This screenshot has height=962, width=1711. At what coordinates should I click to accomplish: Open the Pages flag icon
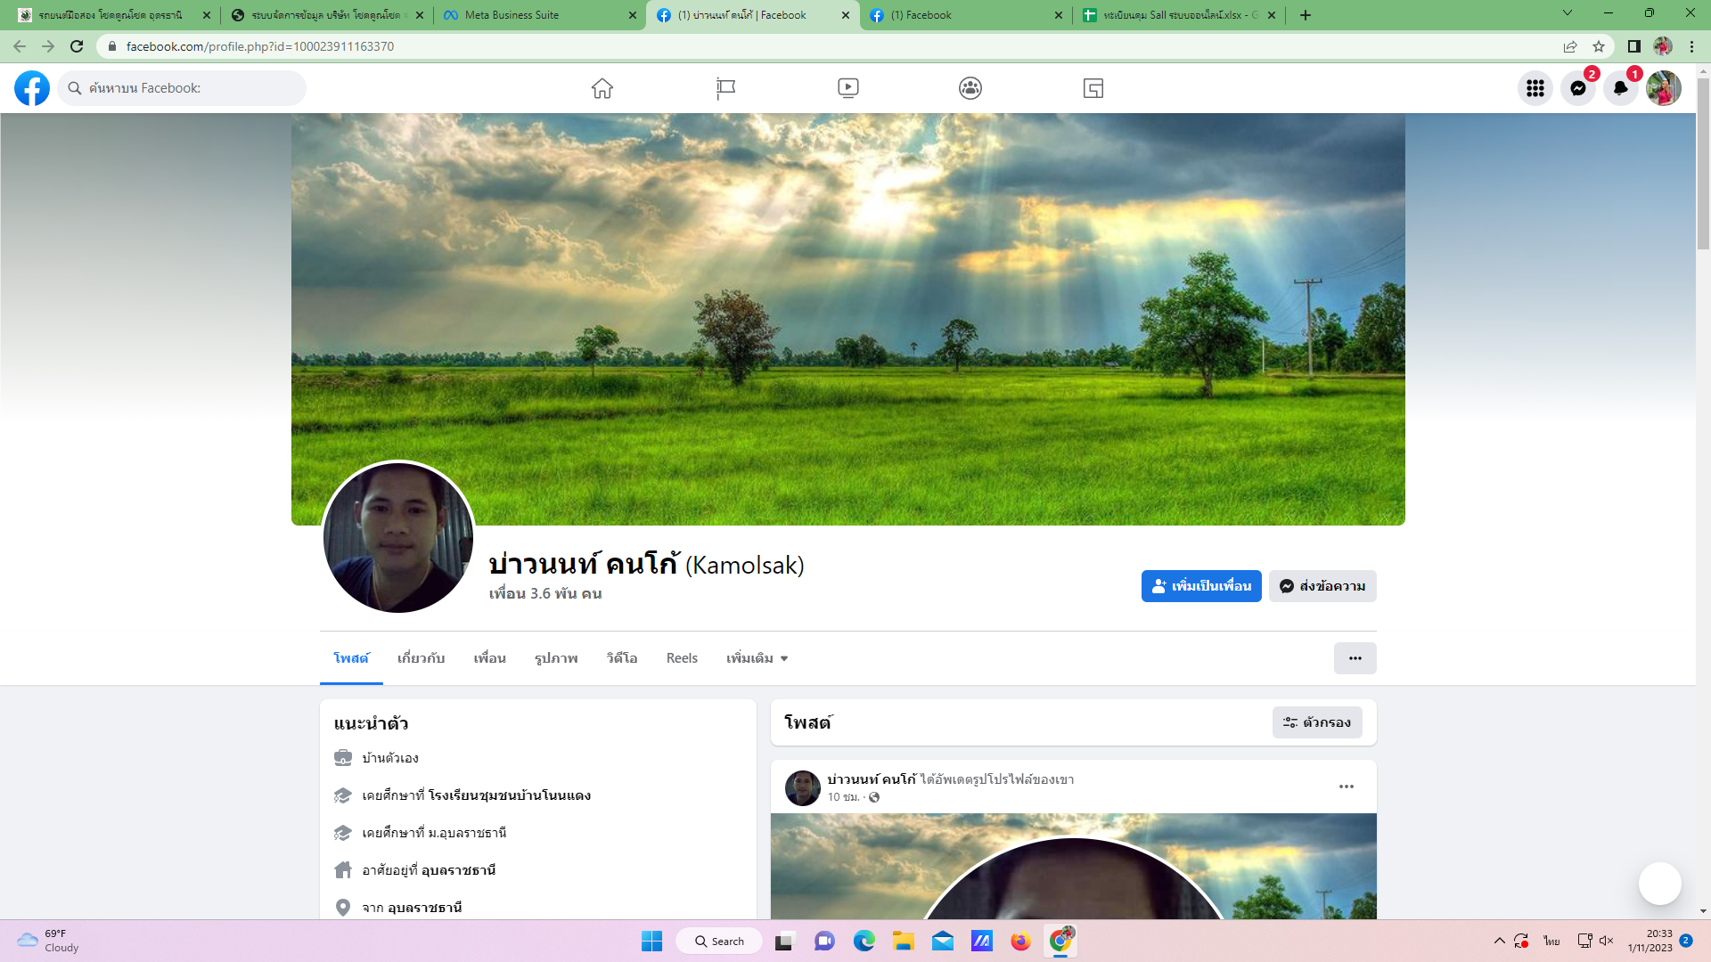(x=725, y=88)
